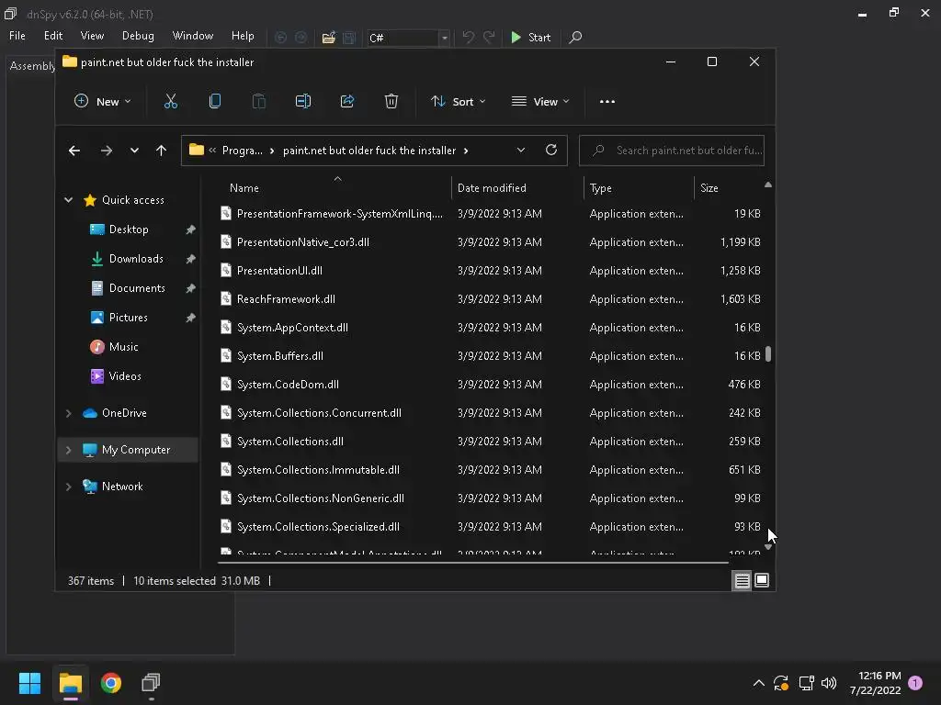
Task: Open dnSpy File menu
Action: (17, 36)
